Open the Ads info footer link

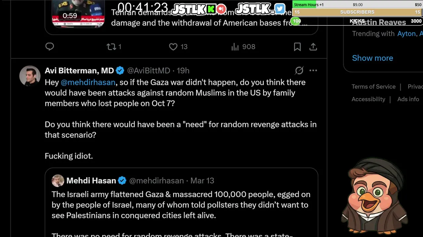click(408, 99)
